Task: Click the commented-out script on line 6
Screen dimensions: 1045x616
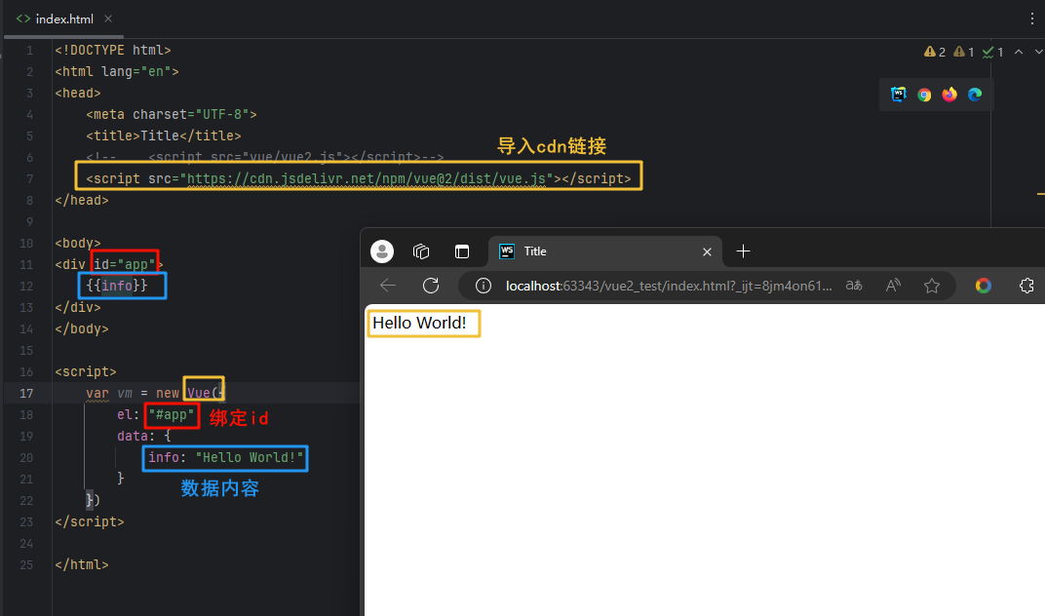Action: (264, 157)
